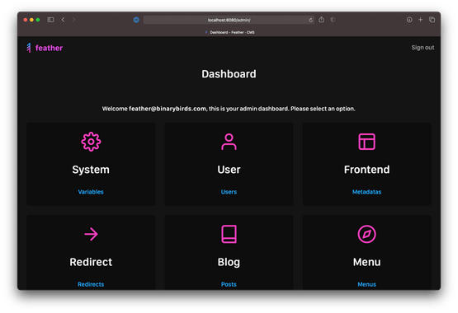The image size is (458, 313).
Task: Toggle the Safari sidebar icon
Action: [50, 20]
